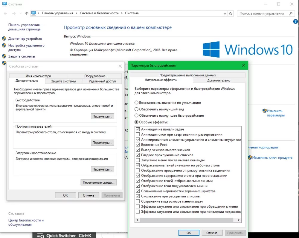Click Система и безопасность breadcrumb
299x238 pixels.
(x=99, y=13)
